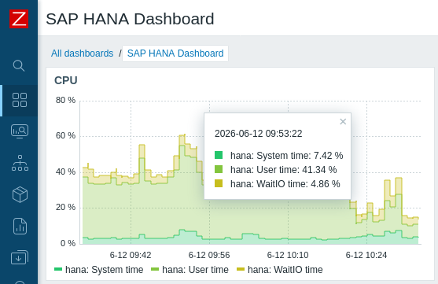Viewport: 438px width, 284px height.
Task: Click 'hana: System time' legend entry
Action: 98,270
